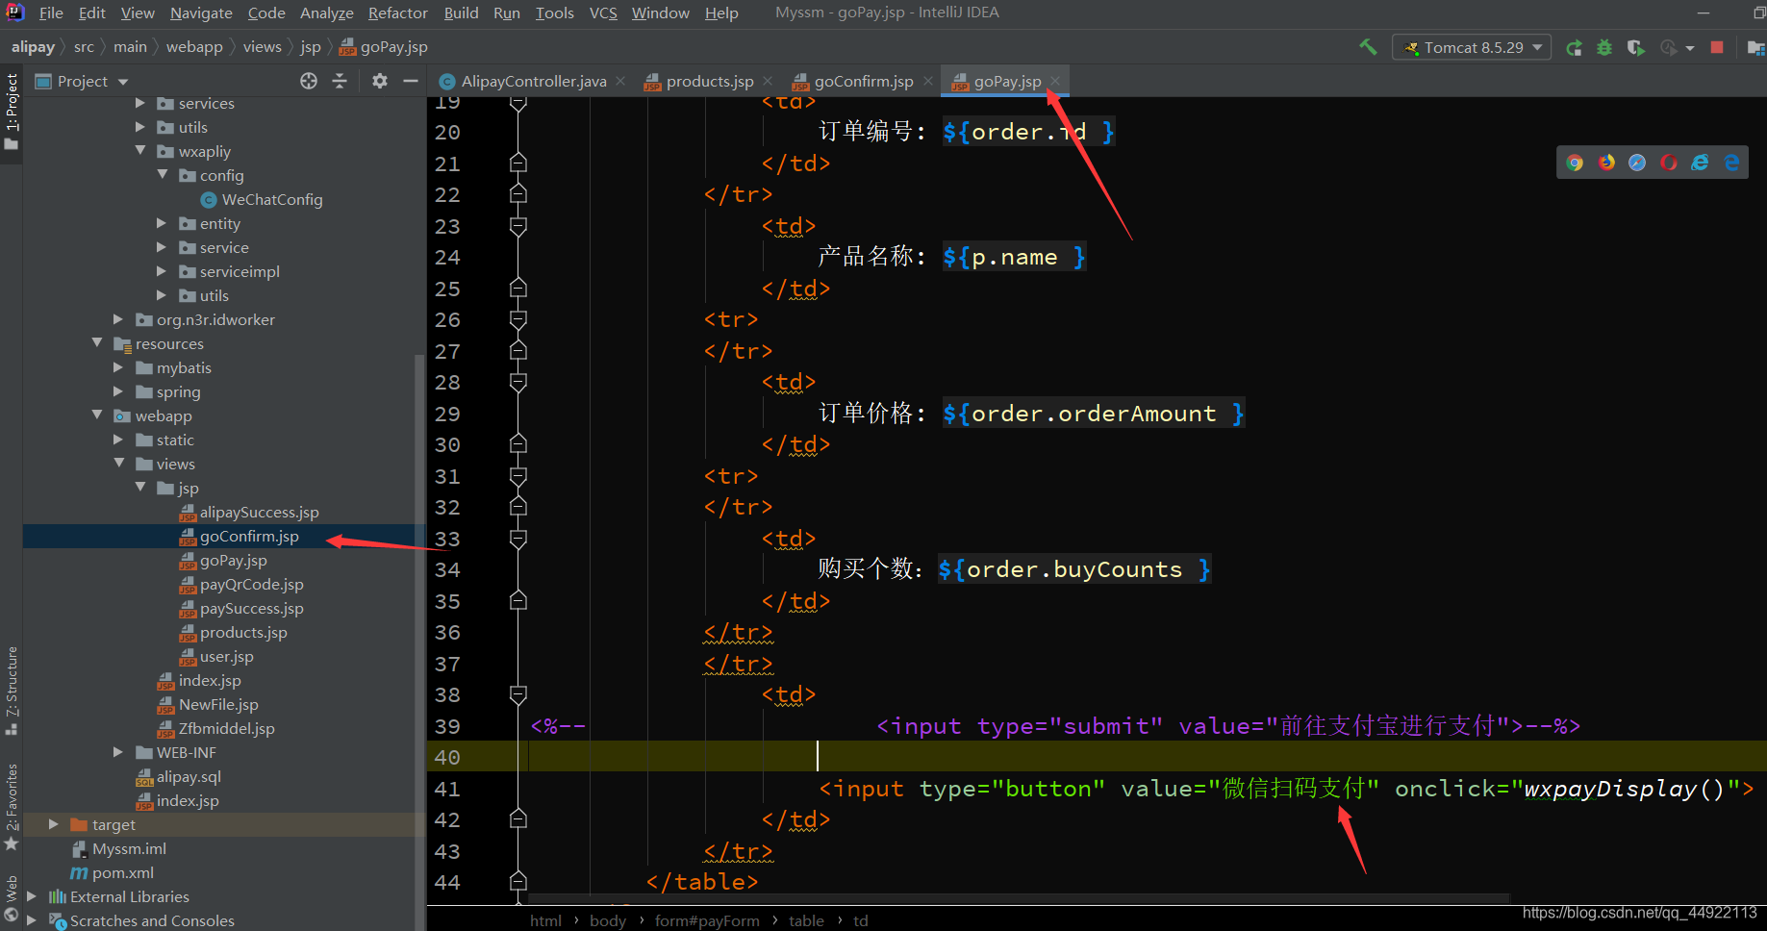Close the goPay.jsp tab
This screenshot has width=1767, height=931.
coord(1055,81)
